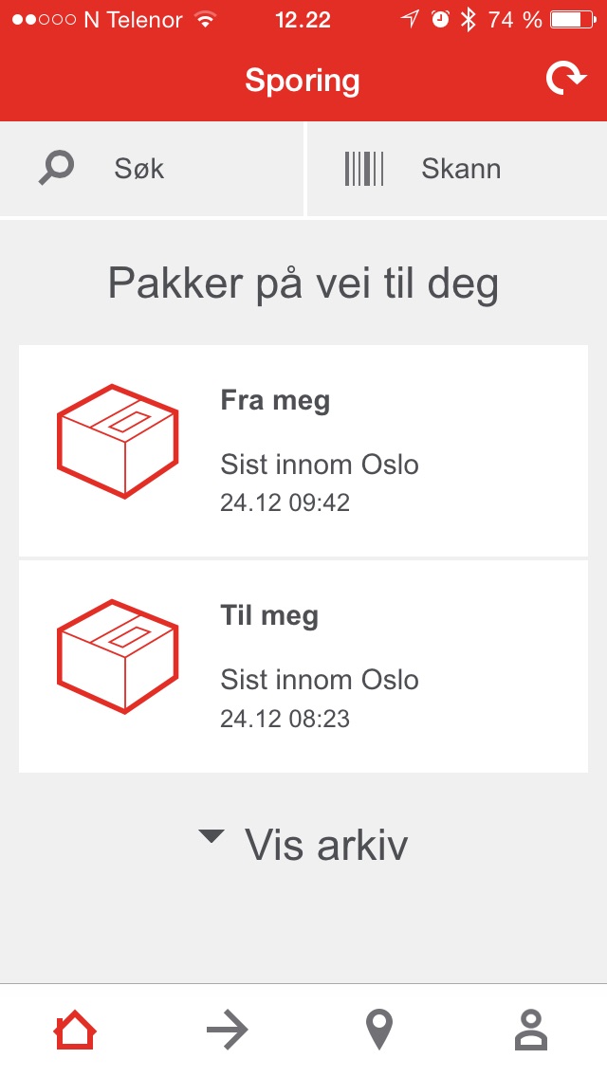
Task: Tap the barcode scan icon
Action: [x=364, y=169]
